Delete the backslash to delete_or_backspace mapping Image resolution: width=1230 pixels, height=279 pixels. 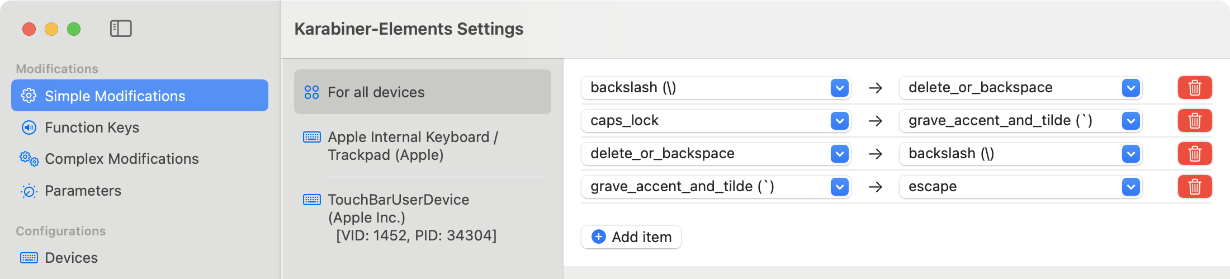[1194, 88]
